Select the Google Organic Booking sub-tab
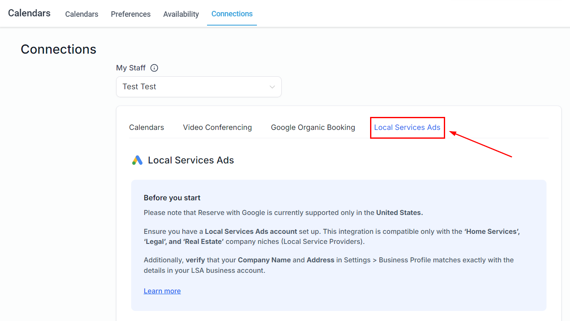Screen dimensions: 570x321 point(313,127)
